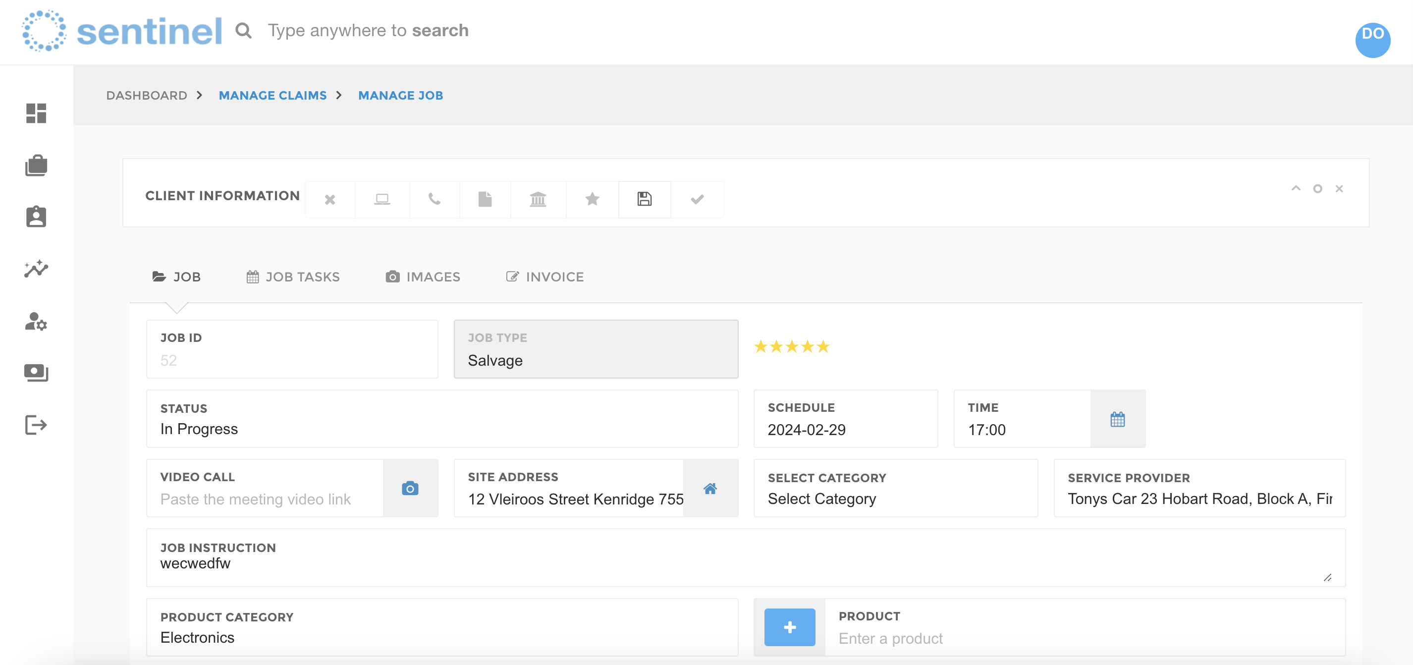Screen dimensions: 1413x665
Task: Click the laptop toolbar icon
Action: 382,199
